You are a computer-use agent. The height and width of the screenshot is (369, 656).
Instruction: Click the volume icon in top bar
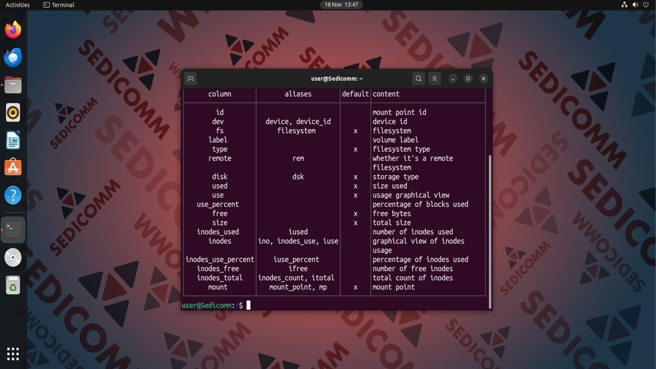(x=635, y=5)
